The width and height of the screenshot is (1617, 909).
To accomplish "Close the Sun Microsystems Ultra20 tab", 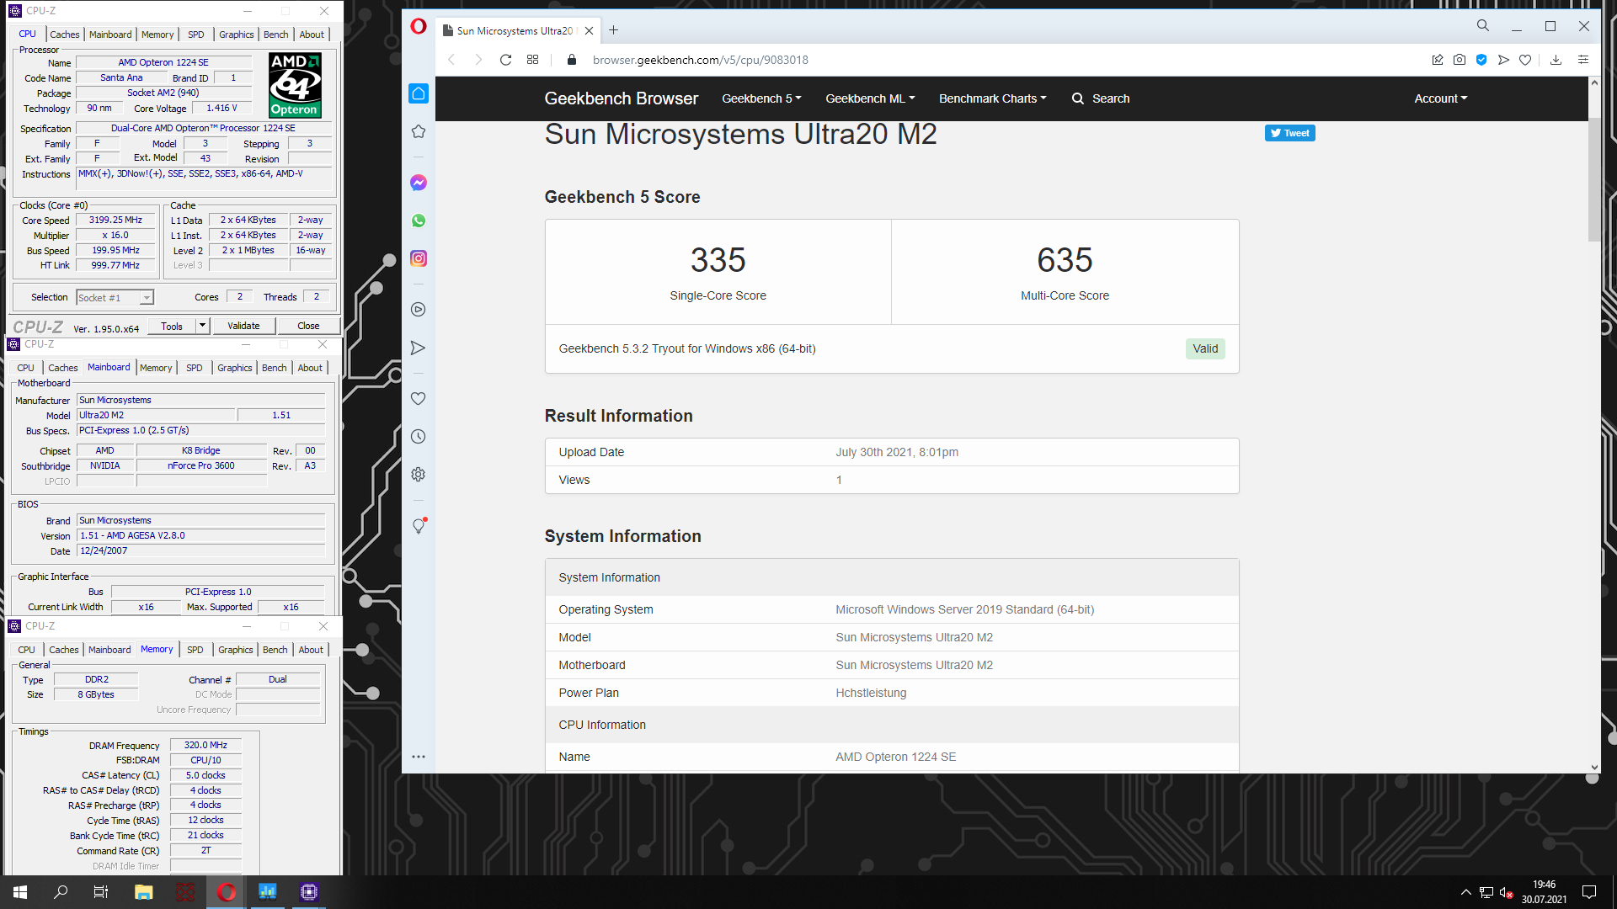I will point(589,31).
